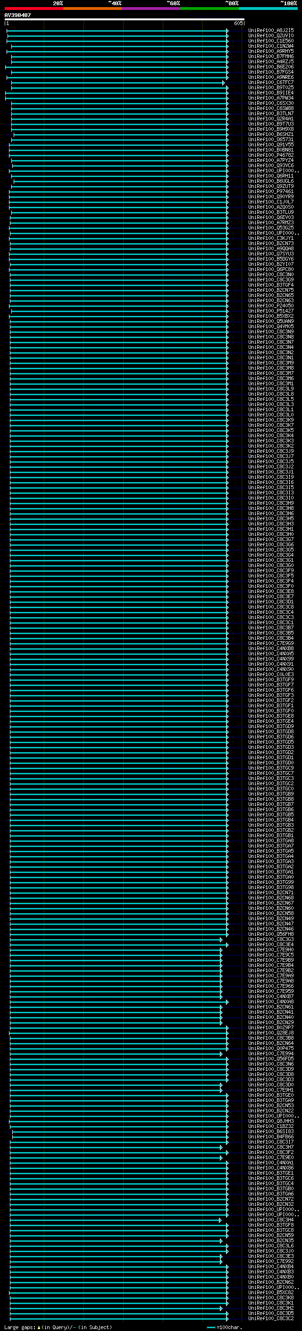
Task: Open hit UniRef100_B2CN71
Action: tap(270, 892)
